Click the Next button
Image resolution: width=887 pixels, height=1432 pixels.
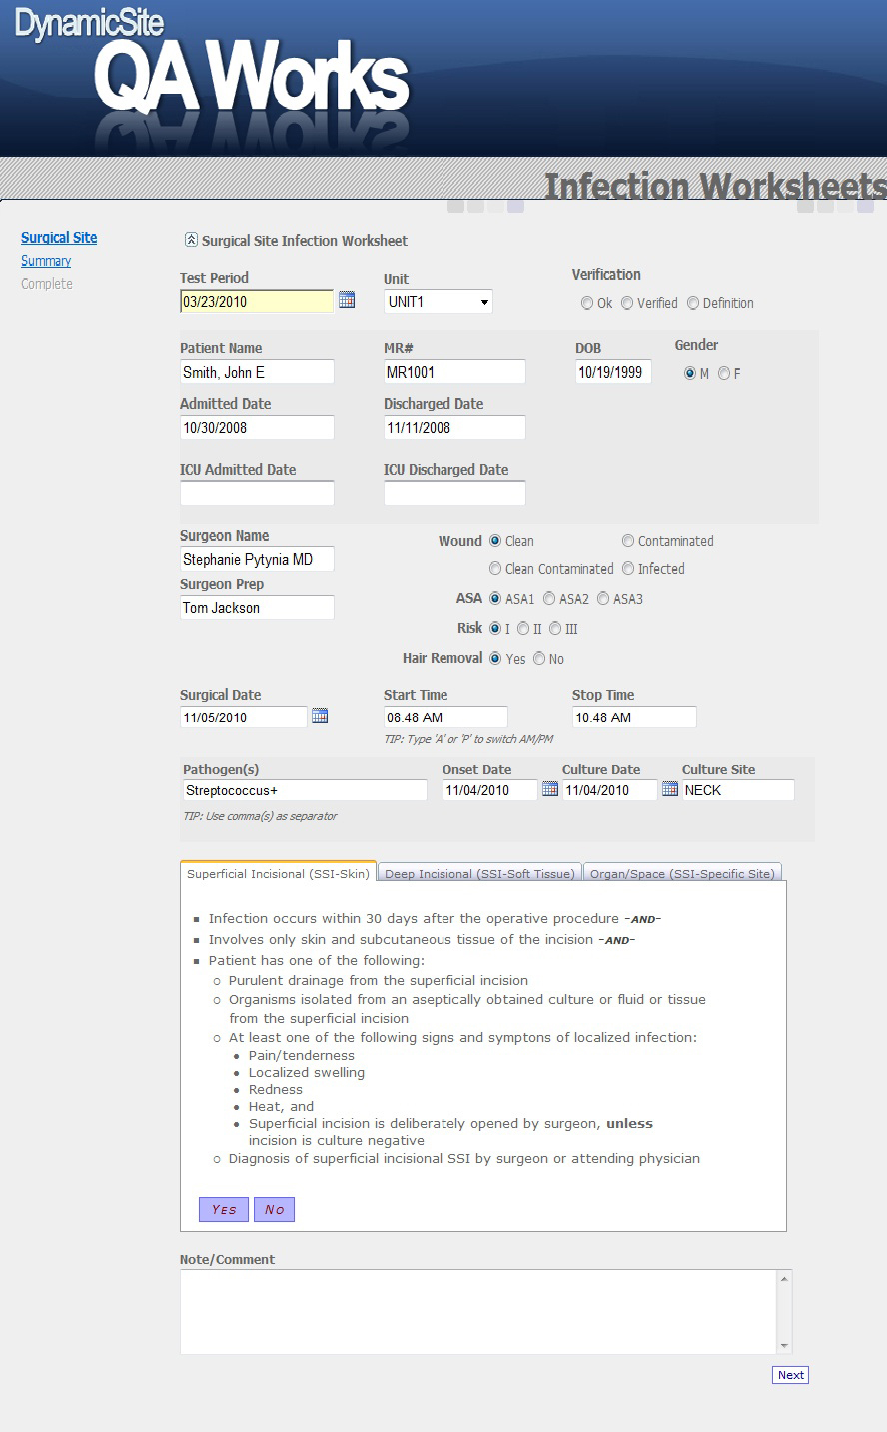[x=790, y=1375]
